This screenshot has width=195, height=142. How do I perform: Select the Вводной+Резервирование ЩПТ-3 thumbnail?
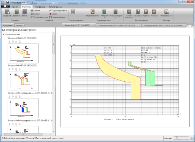pos(23,108)
